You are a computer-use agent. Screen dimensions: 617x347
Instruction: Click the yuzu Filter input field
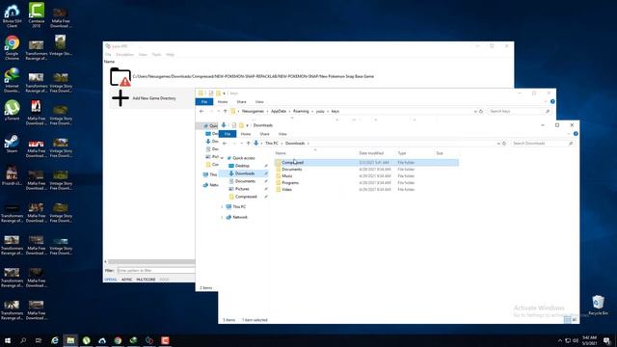tap(156, 271)
